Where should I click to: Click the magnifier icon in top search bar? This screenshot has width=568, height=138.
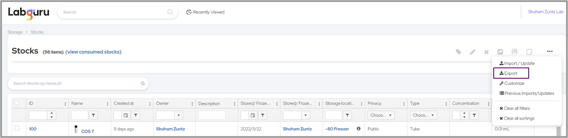click(170, 12)
